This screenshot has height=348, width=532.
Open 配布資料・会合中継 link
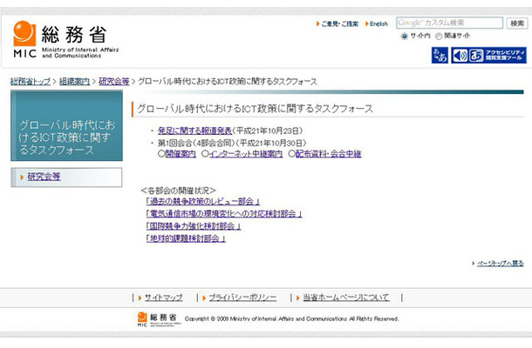pos(329,154)
